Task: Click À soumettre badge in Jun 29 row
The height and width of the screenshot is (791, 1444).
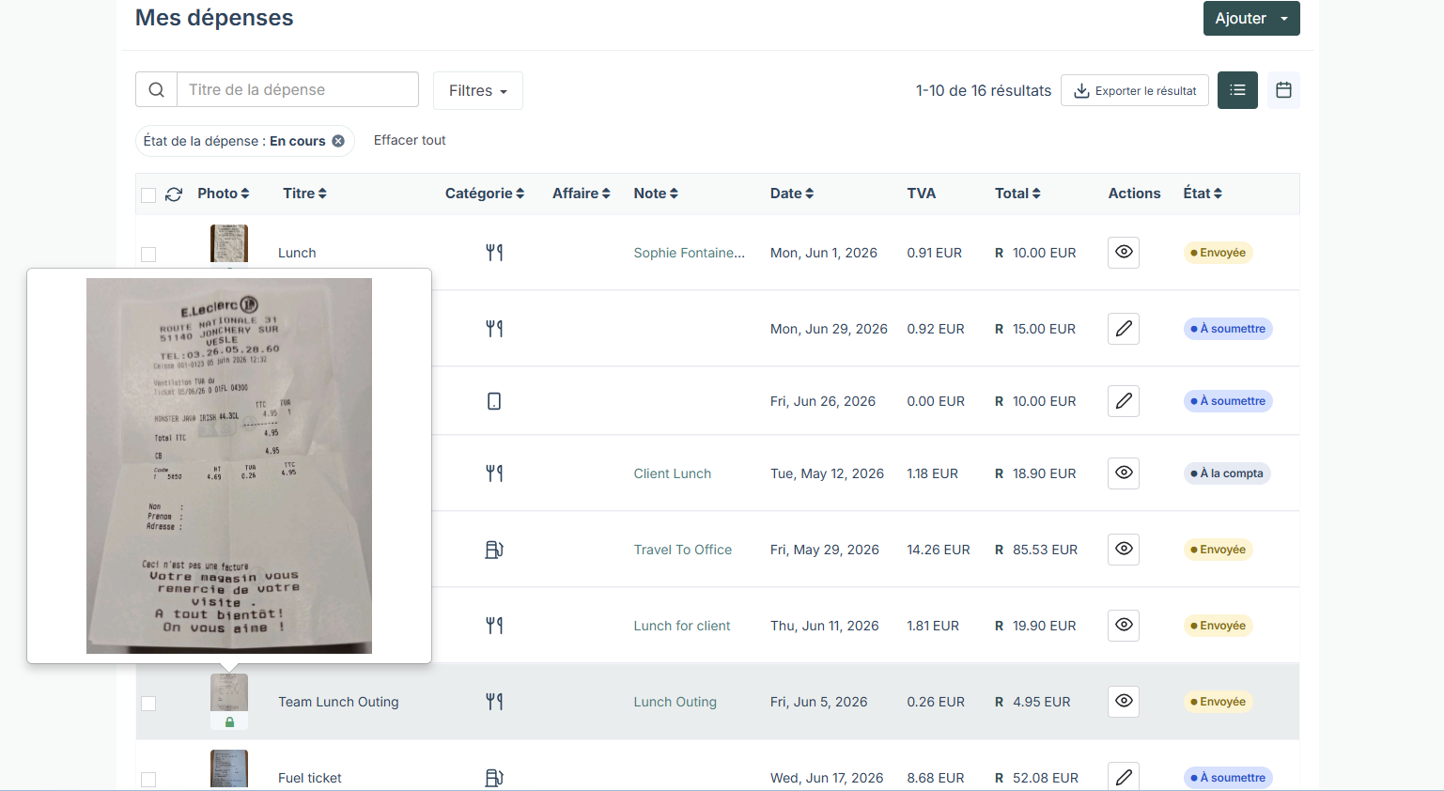Action: pyautogui.click(x=1228, y=329)
